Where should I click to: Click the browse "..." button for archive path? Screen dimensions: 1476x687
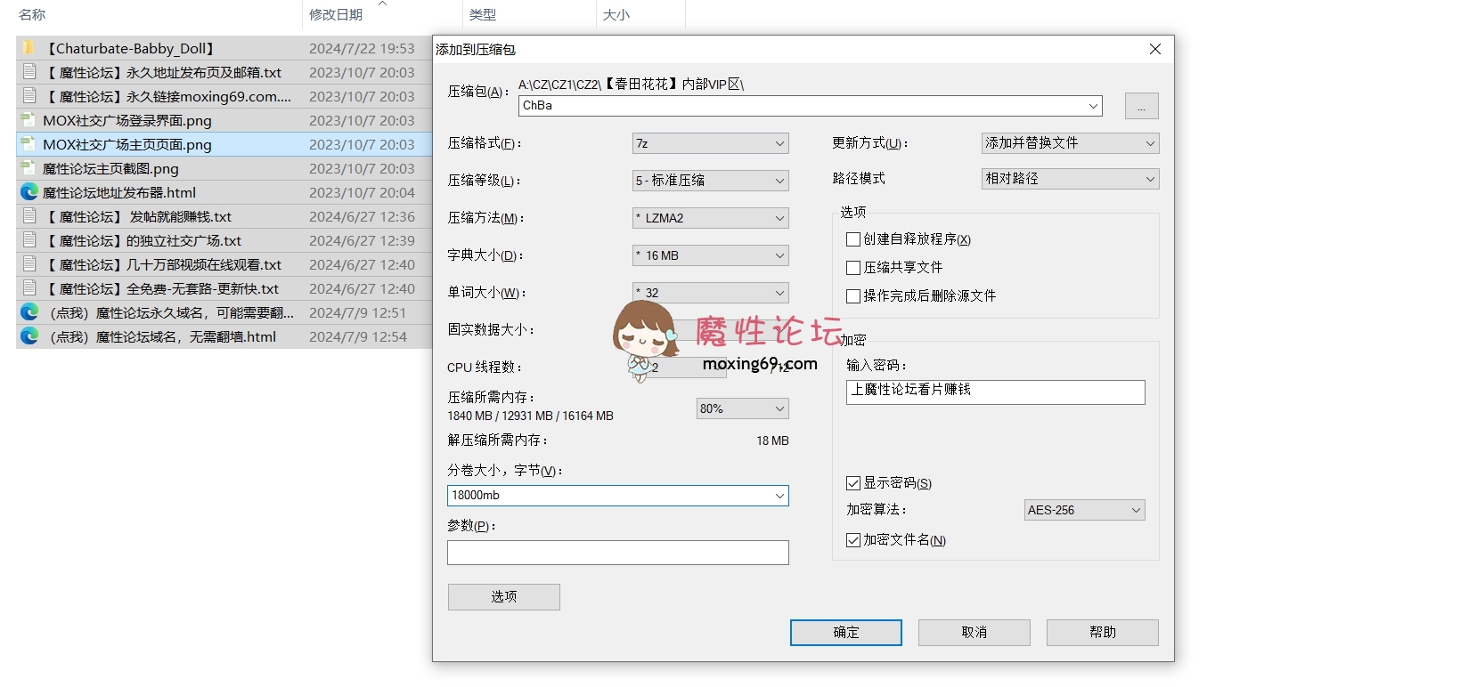coord(1142,106)
